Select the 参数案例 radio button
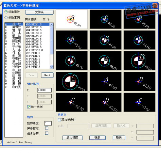Screen dimensions: 161x153 point(6,18)
